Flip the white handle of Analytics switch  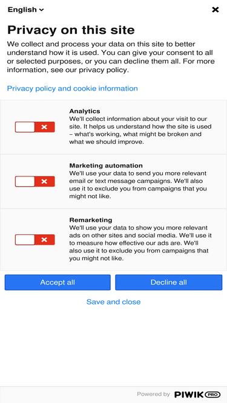click(25, 127)
